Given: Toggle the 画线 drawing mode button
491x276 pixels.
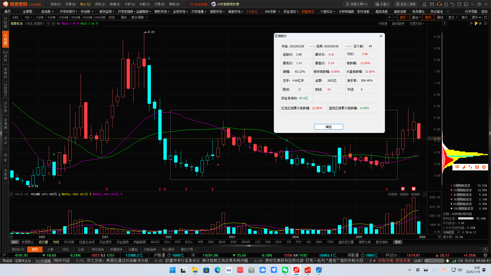Looking at the screenshot, I should pos(440,17).
